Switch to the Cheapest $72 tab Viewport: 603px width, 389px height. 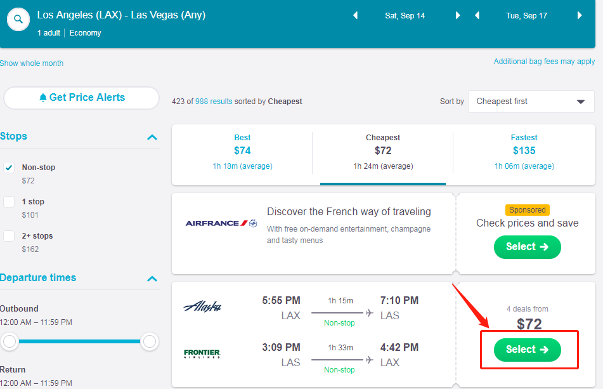[x=383, y=152]
